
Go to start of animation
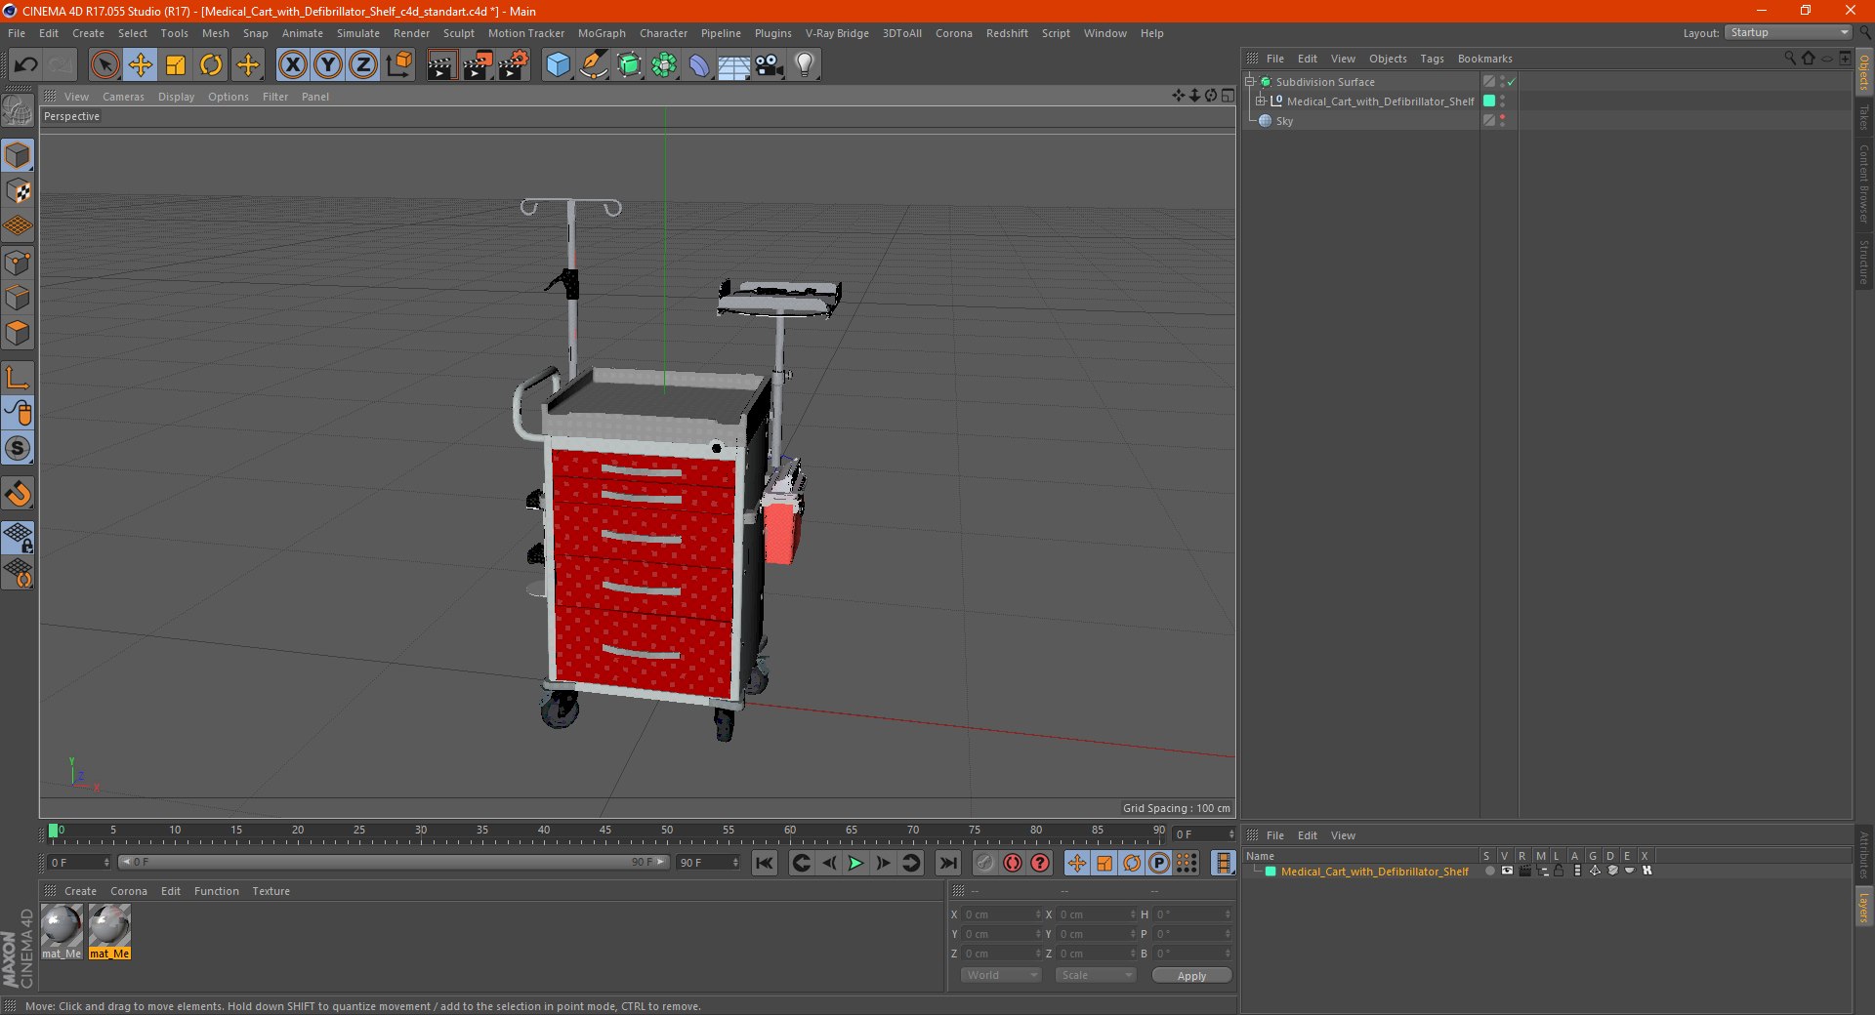(x=765, y=863)
